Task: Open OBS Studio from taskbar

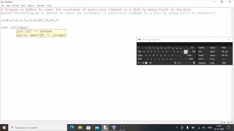Action: 122,128
